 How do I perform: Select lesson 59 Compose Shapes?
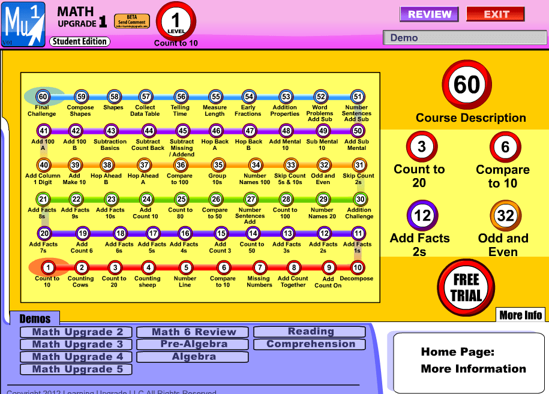point(81,97)
